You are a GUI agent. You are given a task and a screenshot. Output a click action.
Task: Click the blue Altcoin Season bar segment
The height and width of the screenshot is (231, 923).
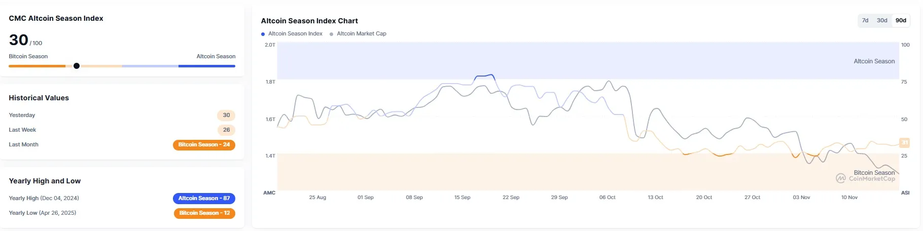pos(206,66)
